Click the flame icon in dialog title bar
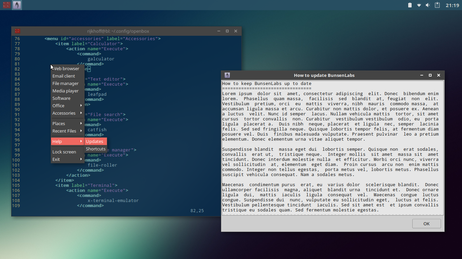The height and width of the screenshot is (259, 462). tap(227, 75)
